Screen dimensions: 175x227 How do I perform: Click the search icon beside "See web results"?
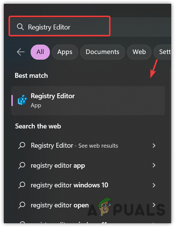[x=22, y=145]
